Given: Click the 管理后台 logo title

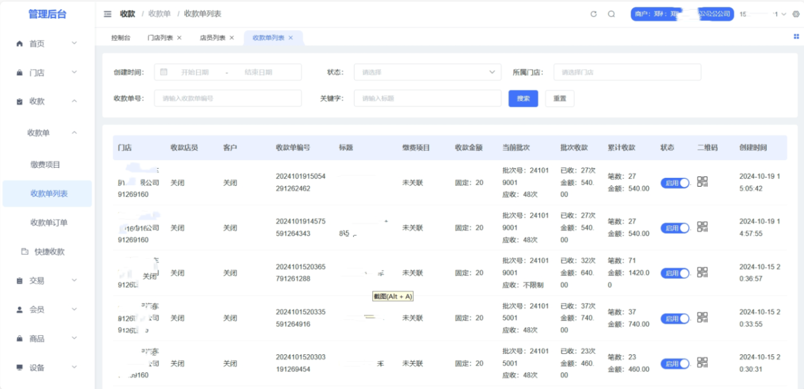Looking at the screenshot, I should (47, 14).
